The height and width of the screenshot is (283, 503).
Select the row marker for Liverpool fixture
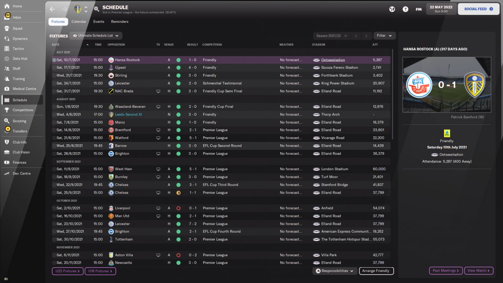tap(54, 208)
